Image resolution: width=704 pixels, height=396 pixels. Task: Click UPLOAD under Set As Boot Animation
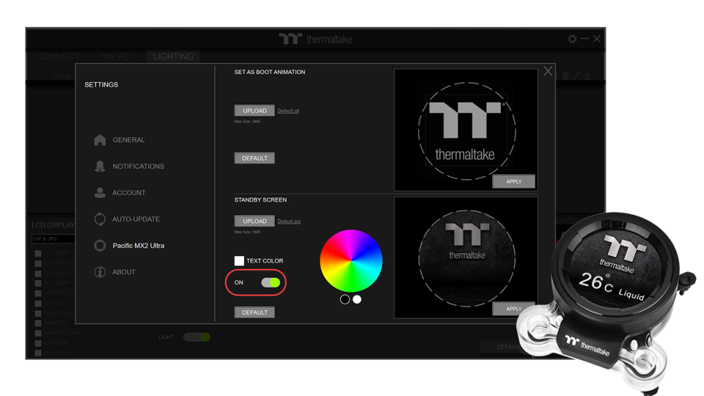click(x=254, y=111)
